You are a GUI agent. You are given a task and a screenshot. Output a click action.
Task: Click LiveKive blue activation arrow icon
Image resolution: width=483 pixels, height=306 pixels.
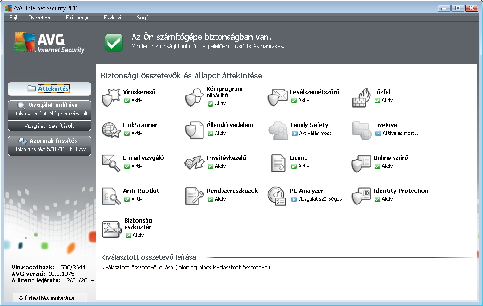pyautogui.click(x=378, y=134)
